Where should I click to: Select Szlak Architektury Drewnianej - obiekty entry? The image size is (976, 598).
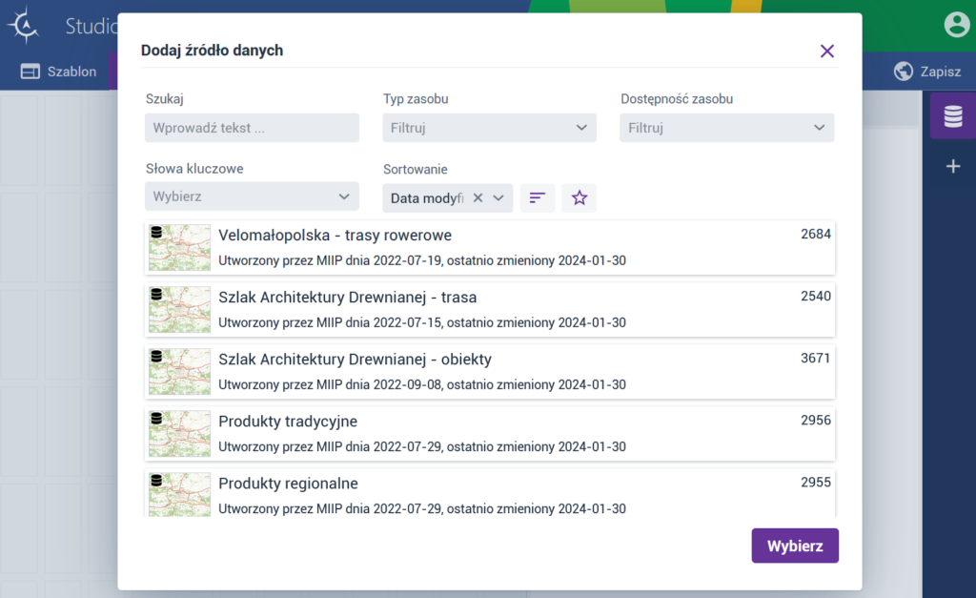[490, 372]
